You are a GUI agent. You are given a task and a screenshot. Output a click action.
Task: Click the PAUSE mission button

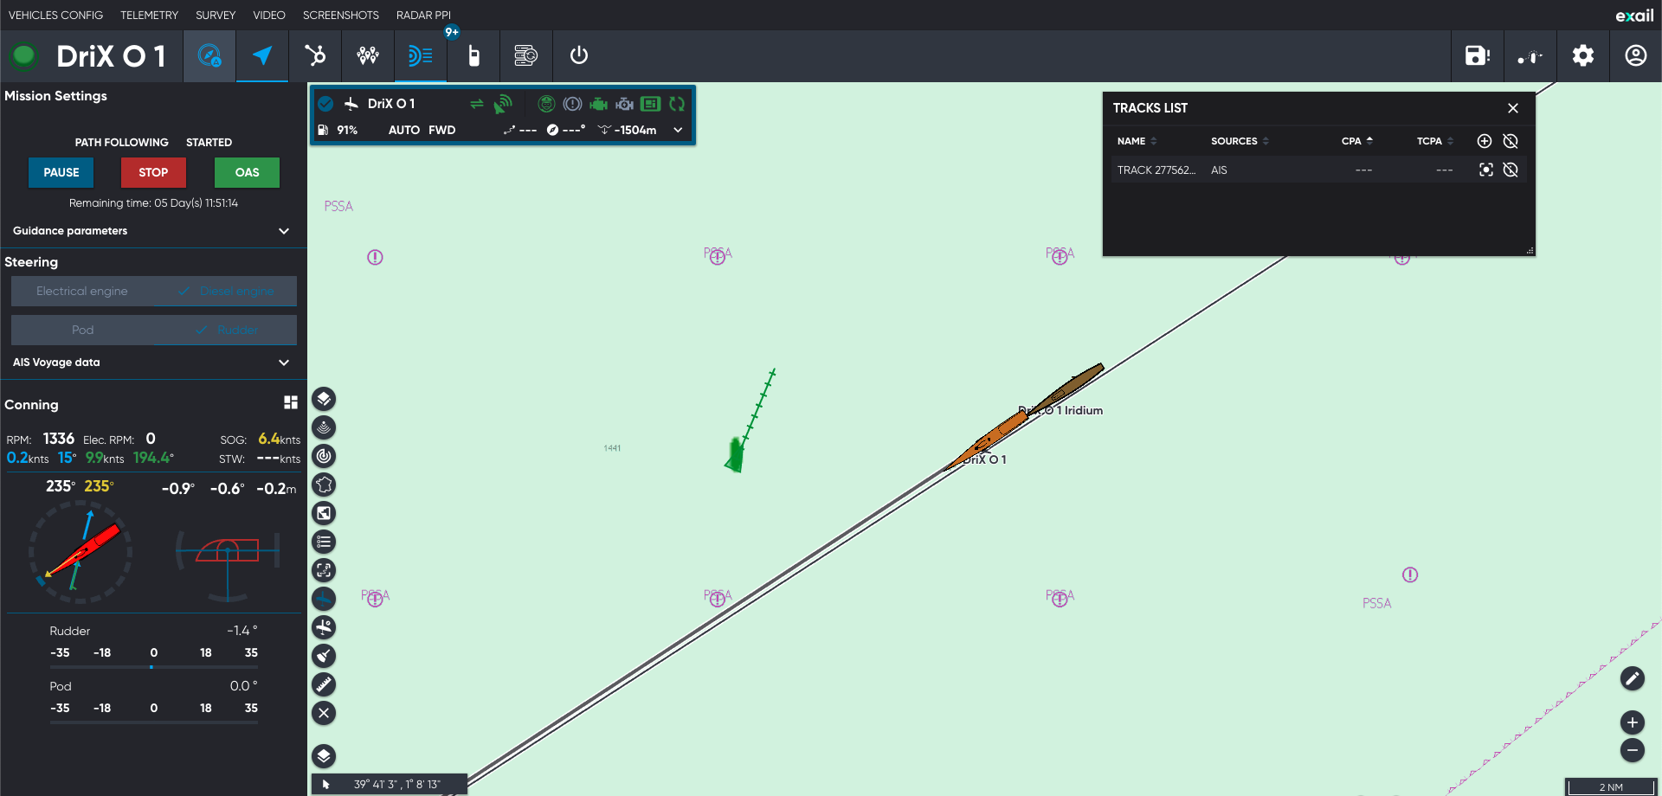[x=61, y=173]
